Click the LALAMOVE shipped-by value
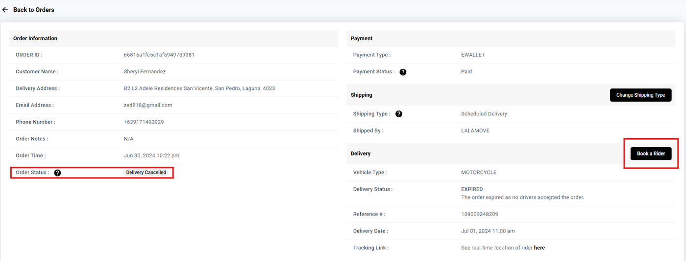Image resolution: width=686 pixels, height=261 pixels. [475, 130]
